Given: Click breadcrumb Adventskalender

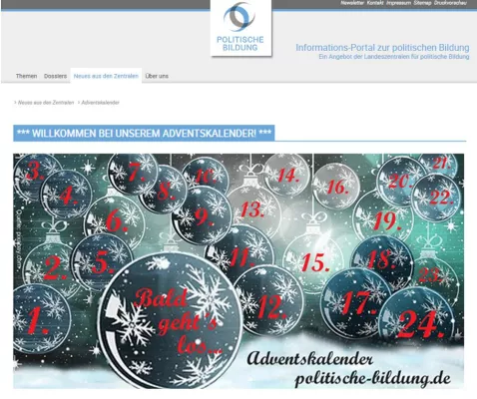Looking at the screenshot, I should [100, 103].
